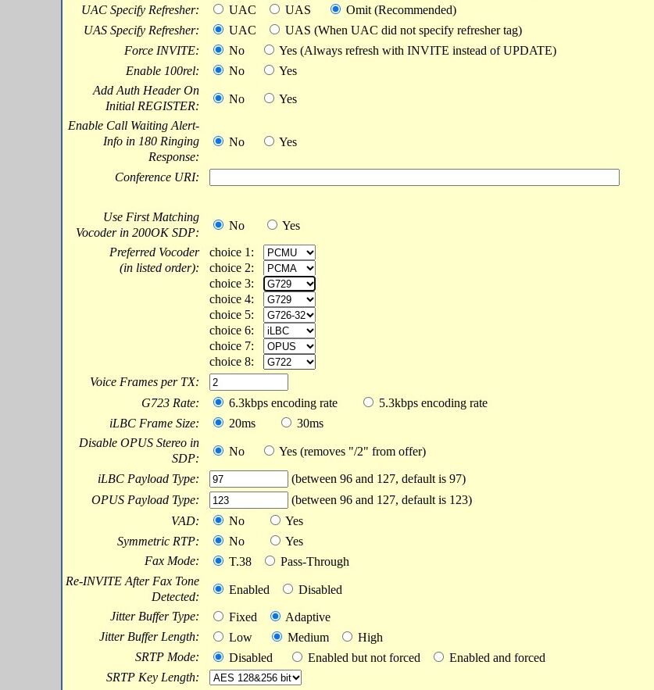Select Enabled for Re-INVITE After Fax Tone
The height and width of the screenshot is (690, 654).
tap(218, 588)
